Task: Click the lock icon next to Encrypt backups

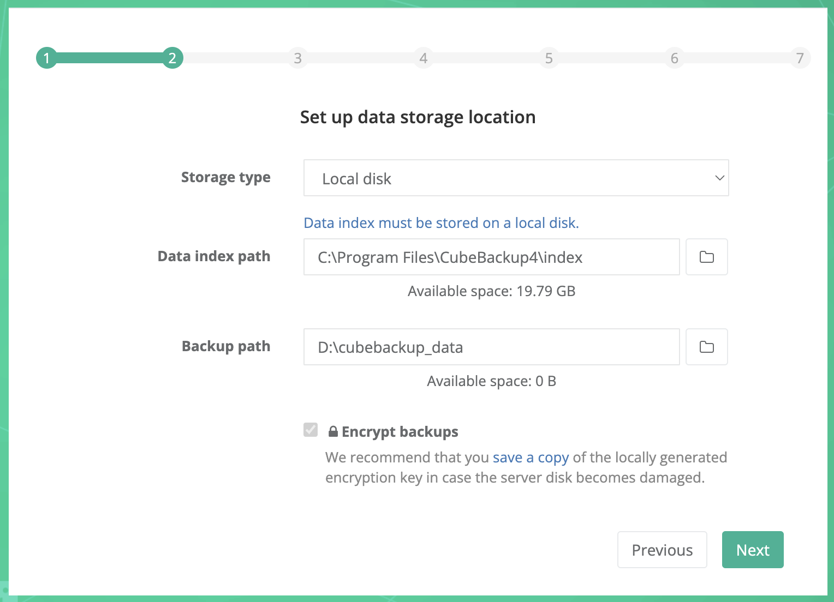Action: 333,431
